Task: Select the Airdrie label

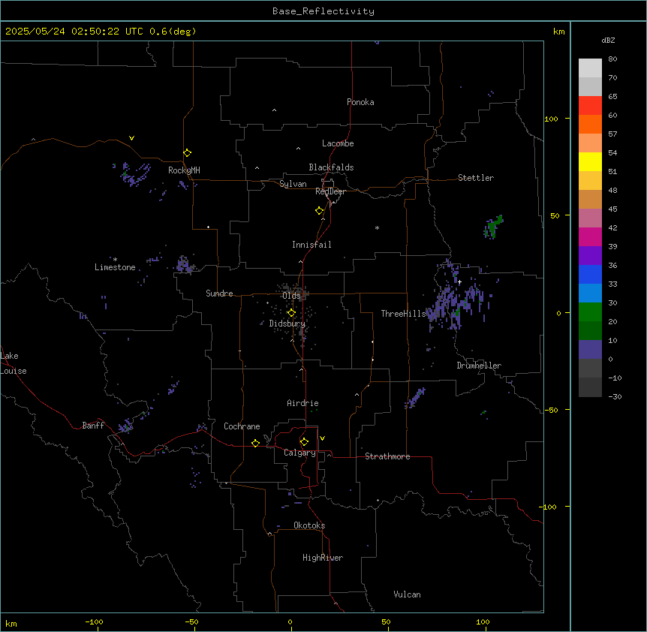Action: pos(302,403)
